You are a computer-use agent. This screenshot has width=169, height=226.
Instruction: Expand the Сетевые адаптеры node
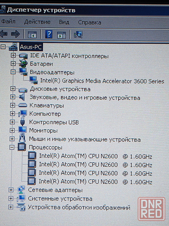[11, 190]
